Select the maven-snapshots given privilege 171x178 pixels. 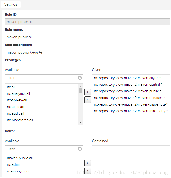pyautogui.click(x=131, y=104)
